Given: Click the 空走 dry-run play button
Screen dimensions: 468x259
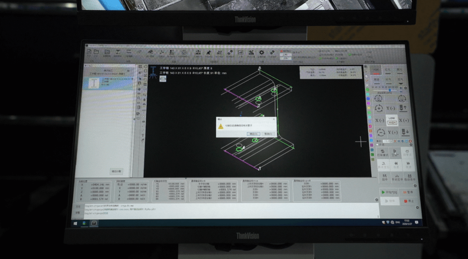Looking at the screenshot, I should click(394, 153).
